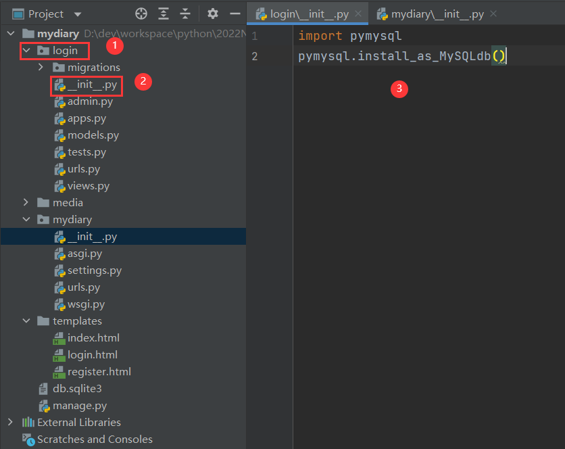Click the HTML file icon beside index.html

tap(59, 337)
